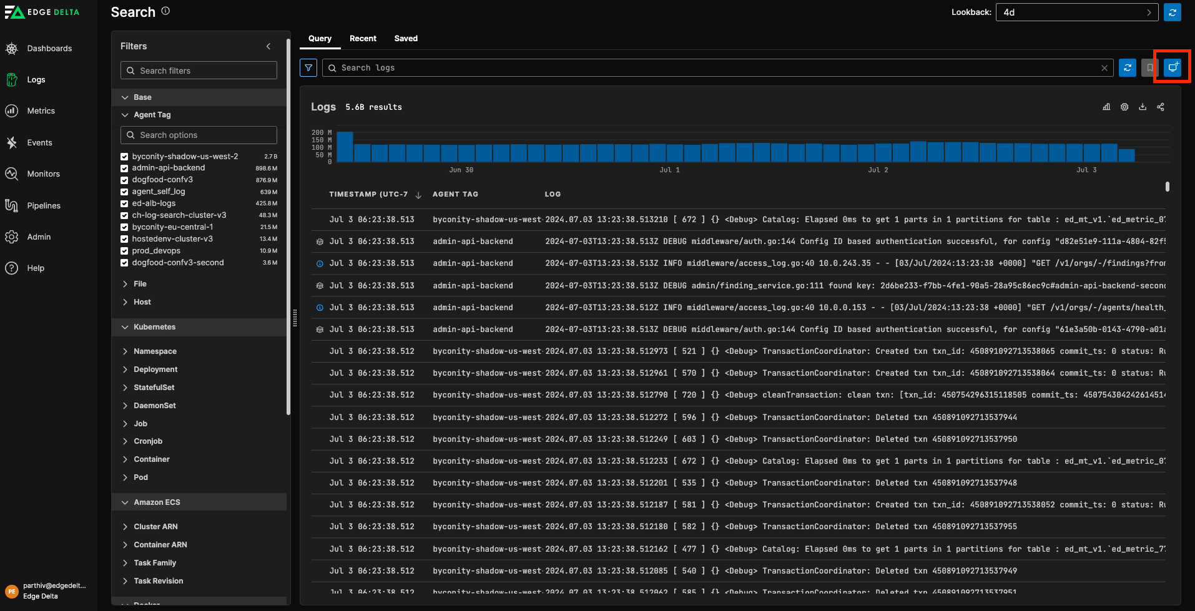
Task: Open Pipelines in the sidebar
Action: click(x=44, y=205)
